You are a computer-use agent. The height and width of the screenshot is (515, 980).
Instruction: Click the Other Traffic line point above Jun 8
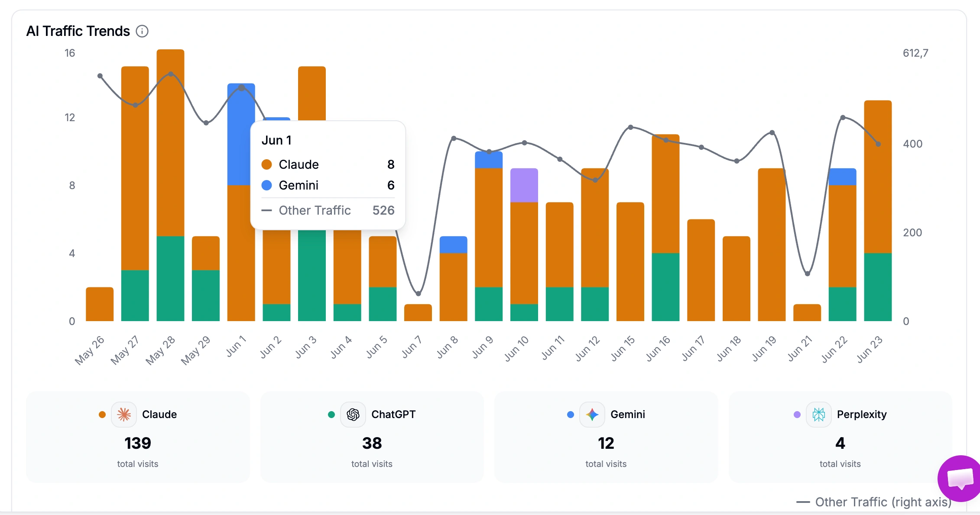click(454, 138)
